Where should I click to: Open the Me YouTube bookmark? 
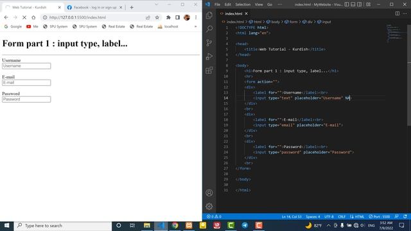coord(32,26)
